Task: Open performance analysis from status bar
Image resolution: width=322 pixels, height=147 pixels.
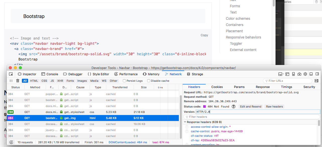Action: [x=11, y=142]
